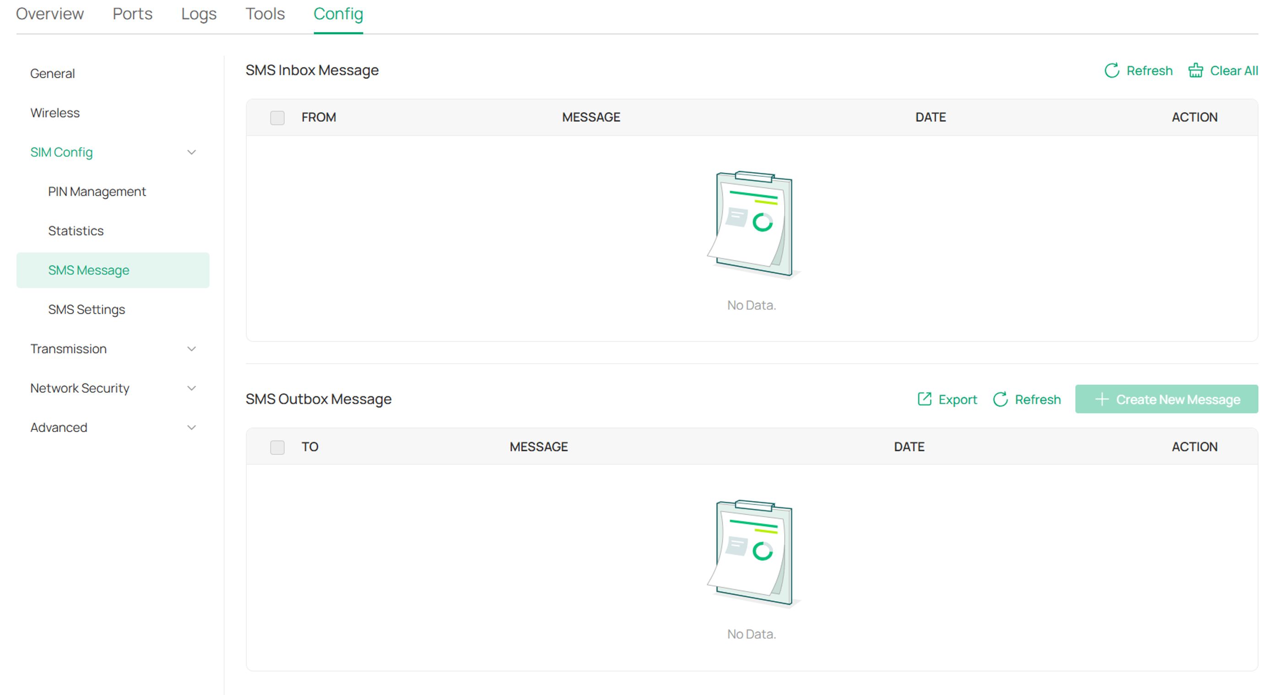Tick the select-all checkbox in Outbox header

click(277, 447)
